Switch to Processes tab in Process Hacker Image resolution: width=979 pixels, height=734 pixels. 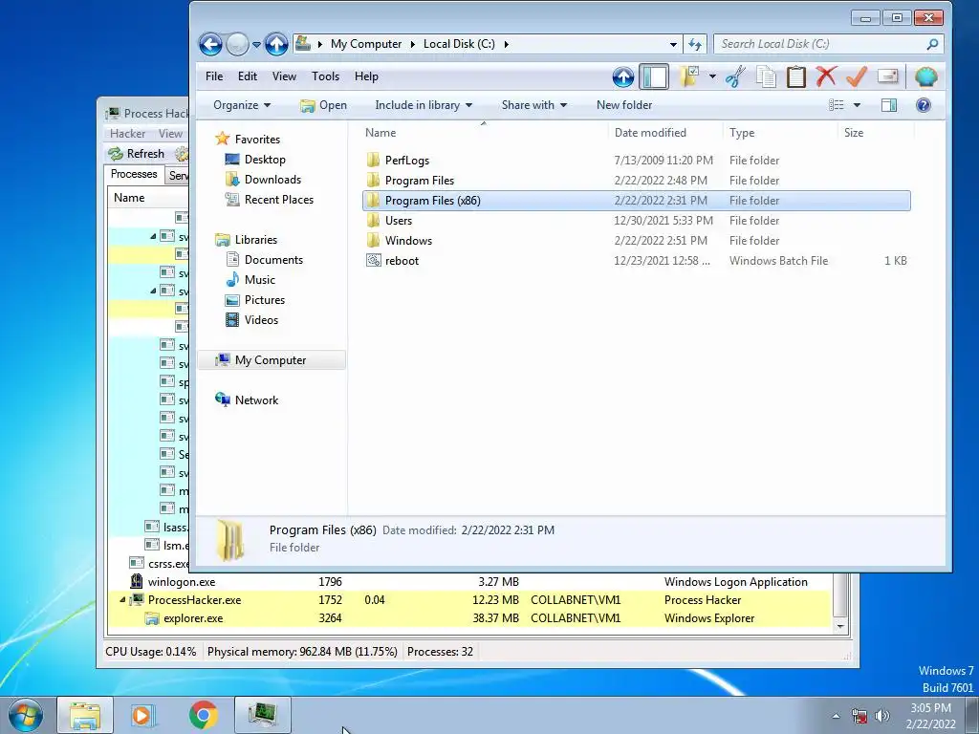click(x=134, y=174)
